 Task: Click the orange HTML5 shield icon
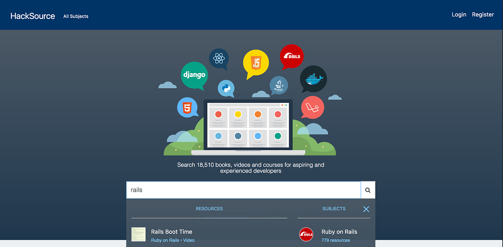tap(188, 107)
